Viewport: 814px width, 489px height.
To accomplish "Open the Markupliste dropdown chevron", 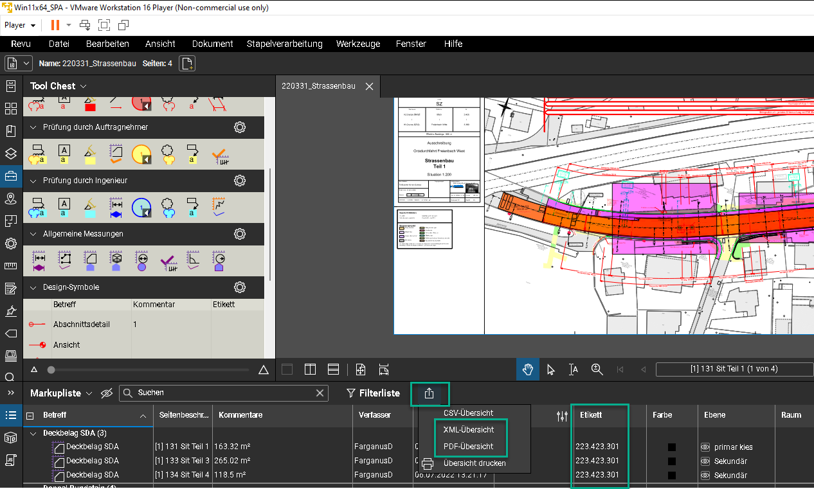I will coord(89,393).
